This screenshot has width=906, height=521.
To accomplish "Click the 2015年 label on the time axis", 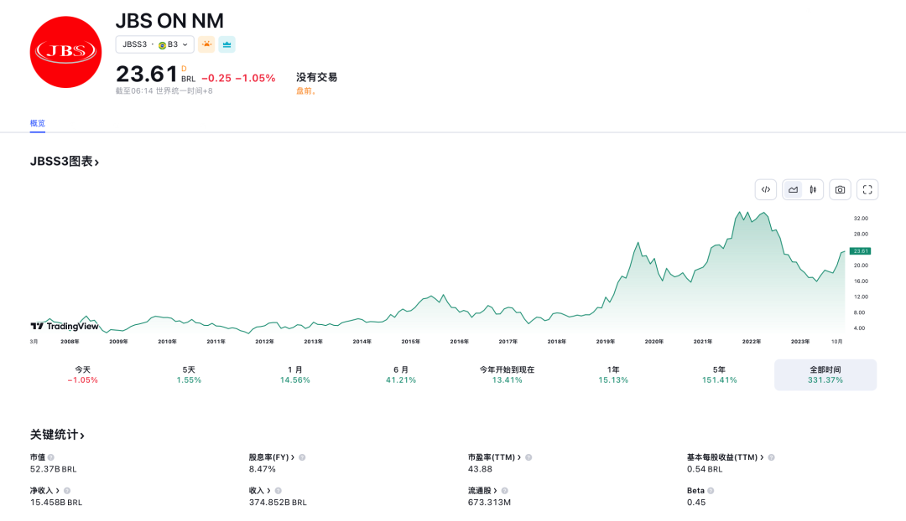I will point(411,342).
